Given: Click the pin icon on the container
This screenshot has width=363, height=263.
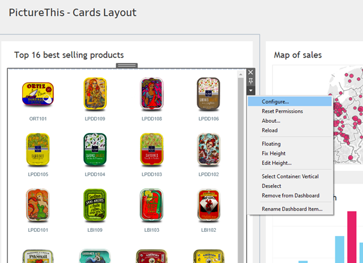Looking at the screenshot, I should click(x=251, y=81).
